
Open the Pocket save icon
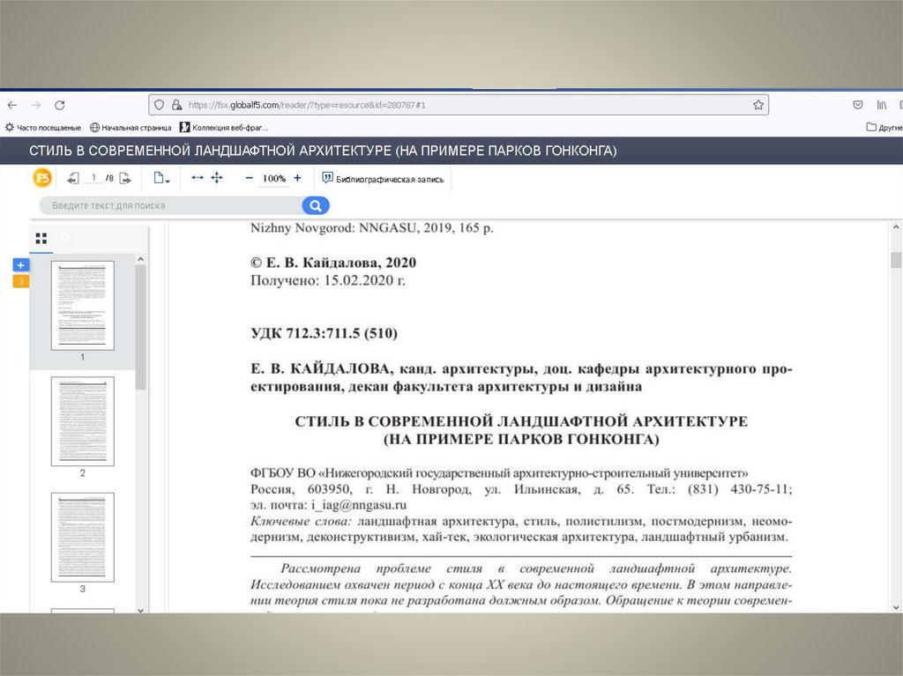[858, 105]
